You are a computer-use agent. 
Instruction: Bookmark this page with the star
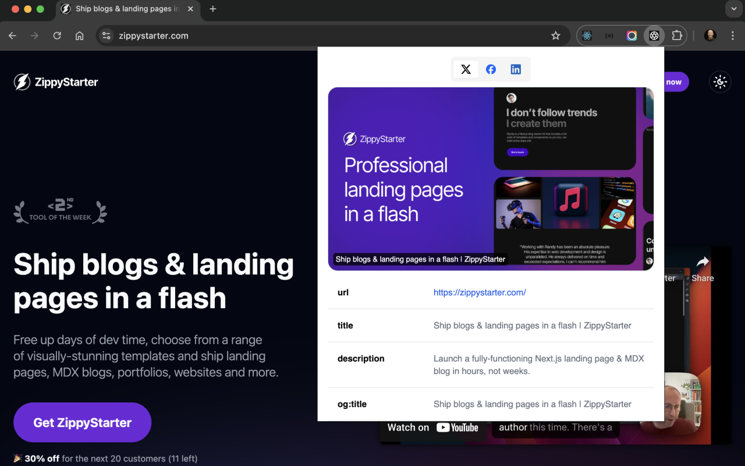[556, 36]
